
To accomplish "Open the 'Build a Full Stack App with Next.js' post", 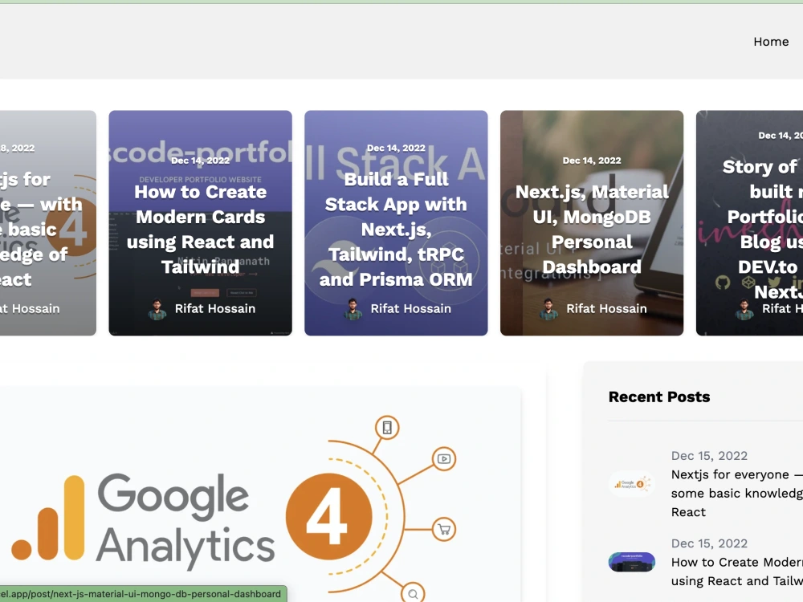I will pos(395,222).
